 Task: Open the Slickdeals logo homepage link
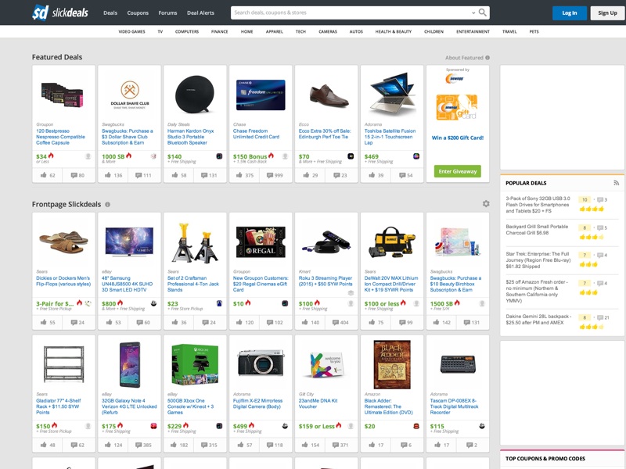60,13
